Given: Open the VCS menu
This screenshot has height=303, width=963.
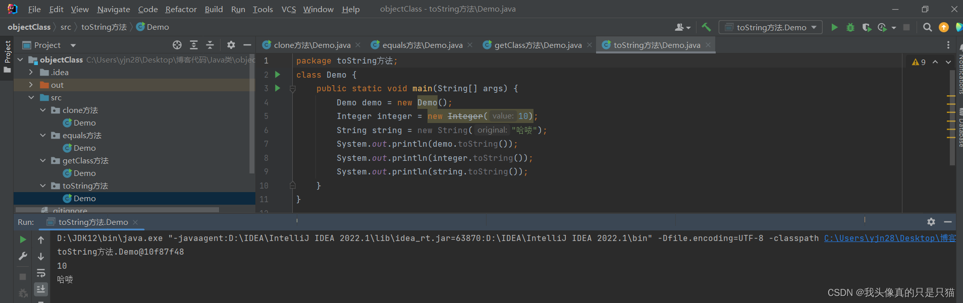Looking at the screenshot, I should [x=289, y=9].
